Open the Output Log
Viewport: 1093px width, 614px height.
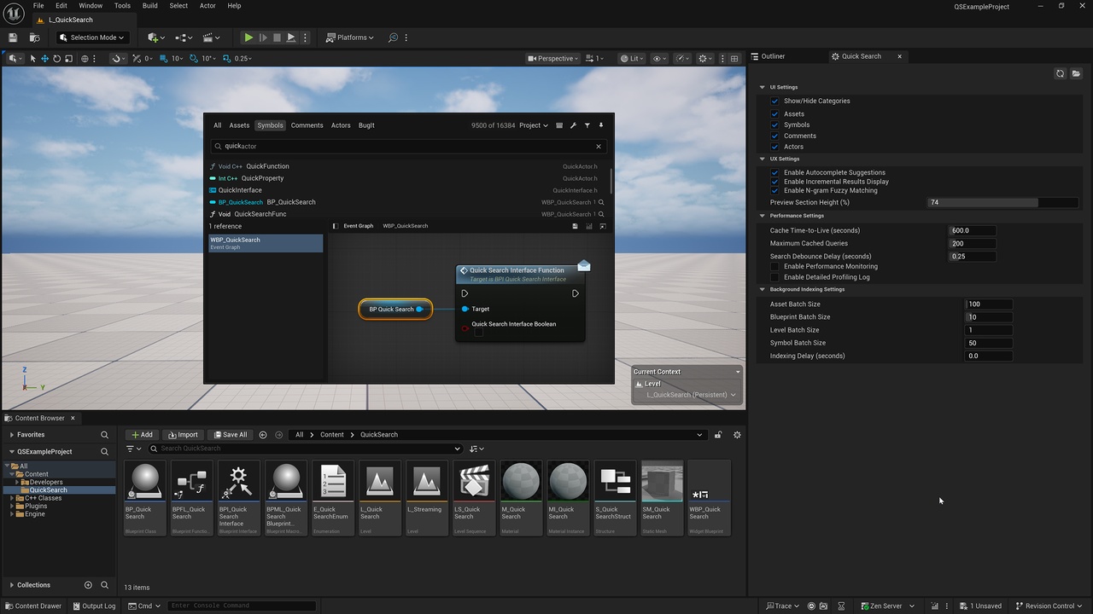(x=94, y=606)
